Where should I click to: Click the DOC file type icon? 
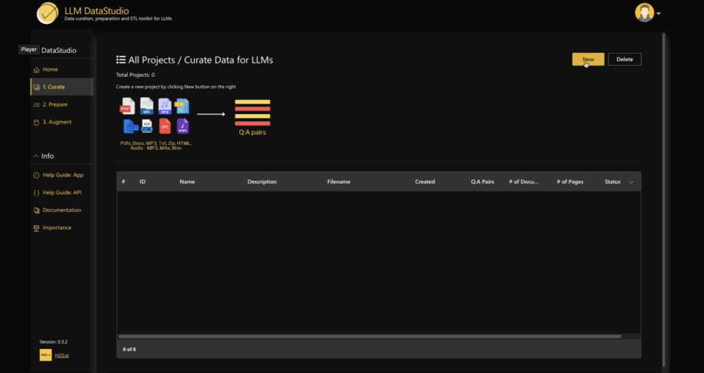[x=146, y=106]
